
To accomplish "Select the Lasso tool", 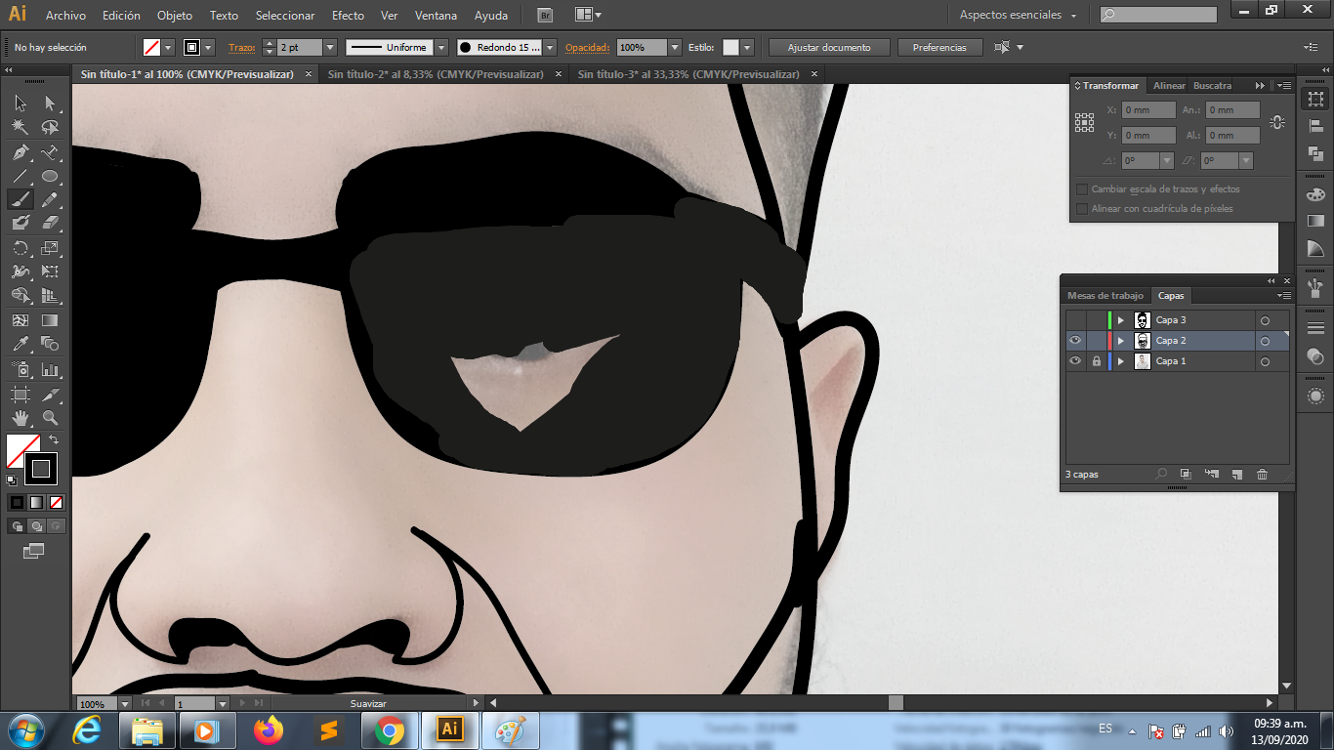I will pyautogui.click(x=50, y=127).
